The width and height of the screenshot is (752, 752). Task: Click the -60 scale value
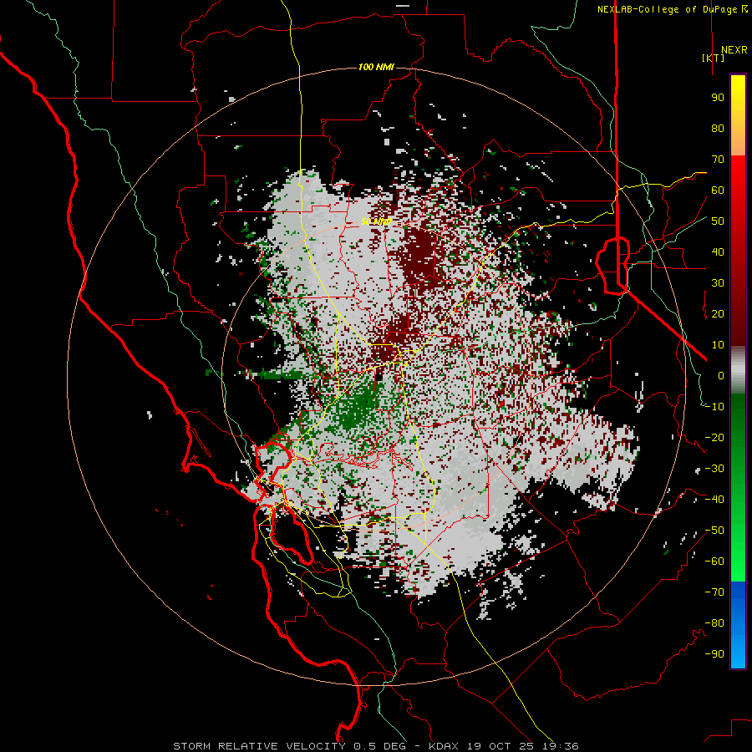point(714,561)
